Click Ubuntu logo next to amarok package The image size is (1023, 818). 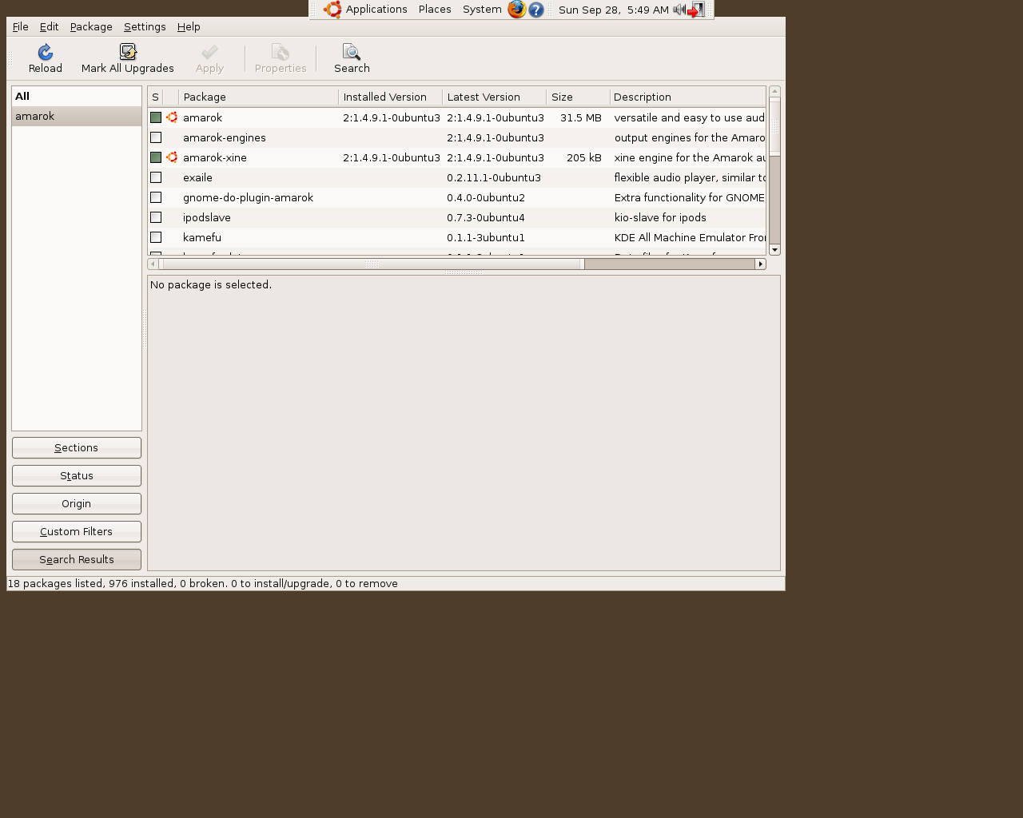[172, 117]
